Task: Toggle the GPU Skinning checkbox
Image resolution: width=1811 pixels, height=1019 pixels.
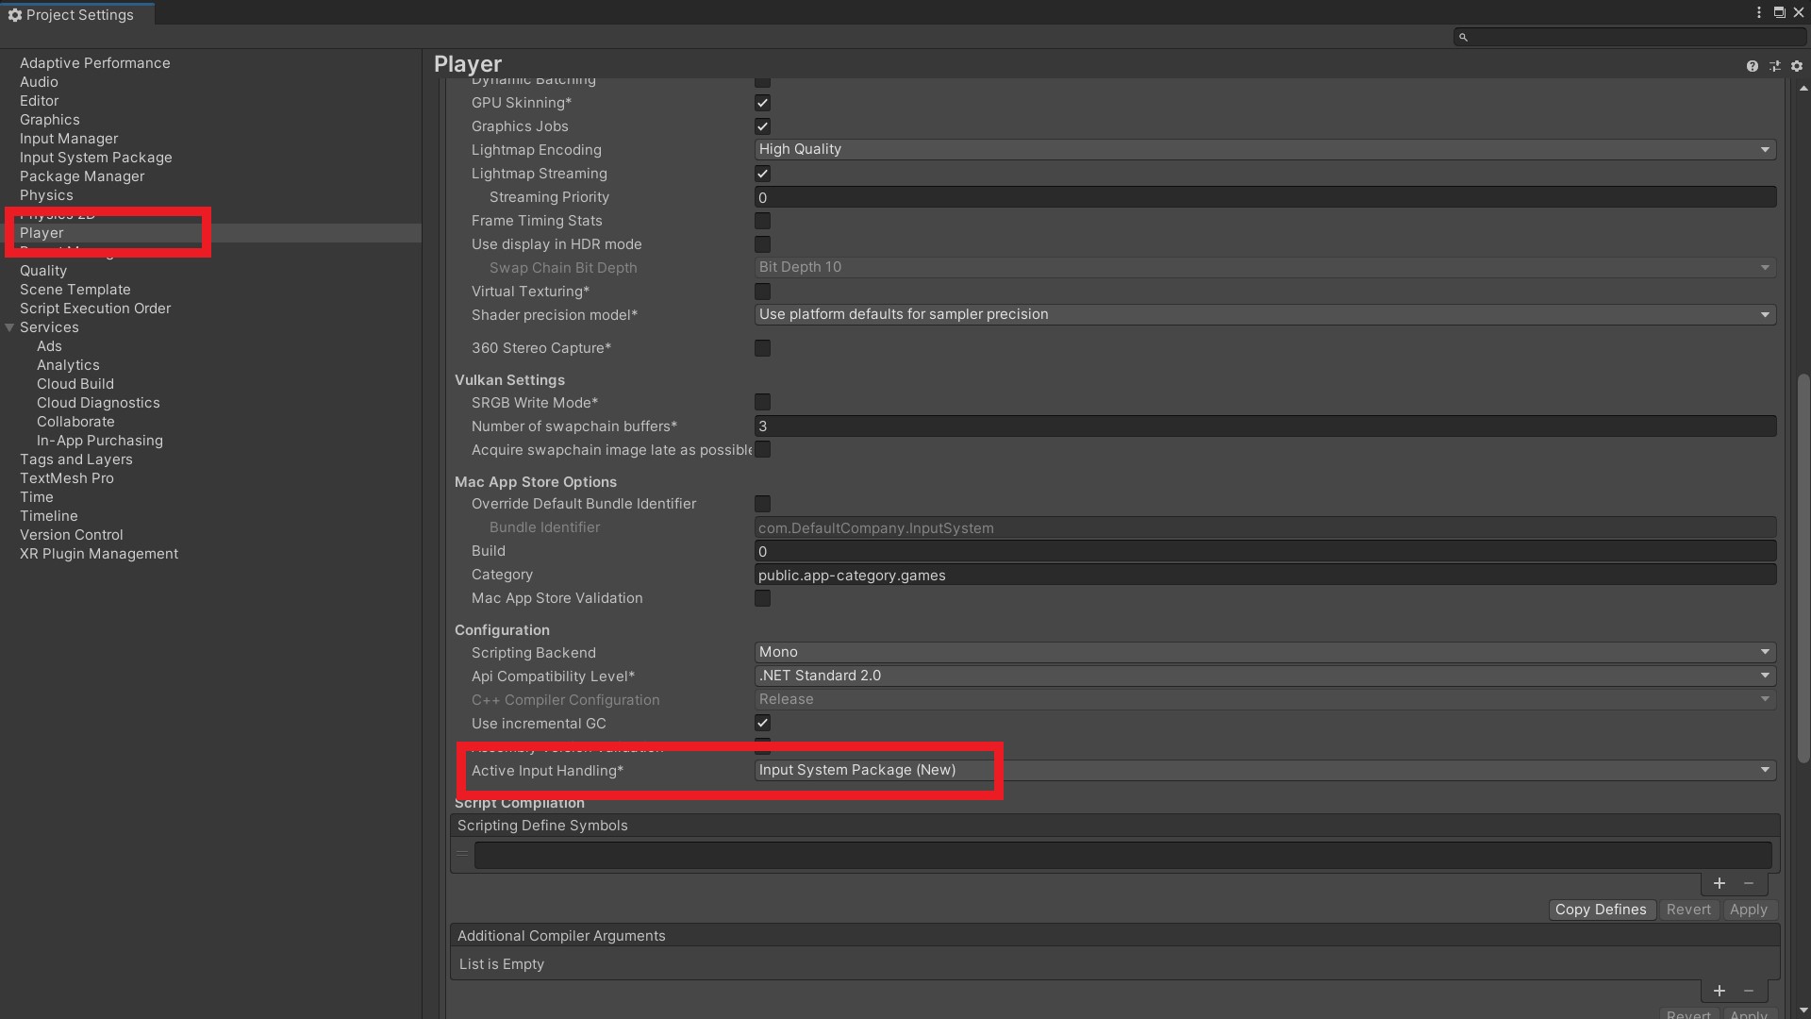Action: 762,103
